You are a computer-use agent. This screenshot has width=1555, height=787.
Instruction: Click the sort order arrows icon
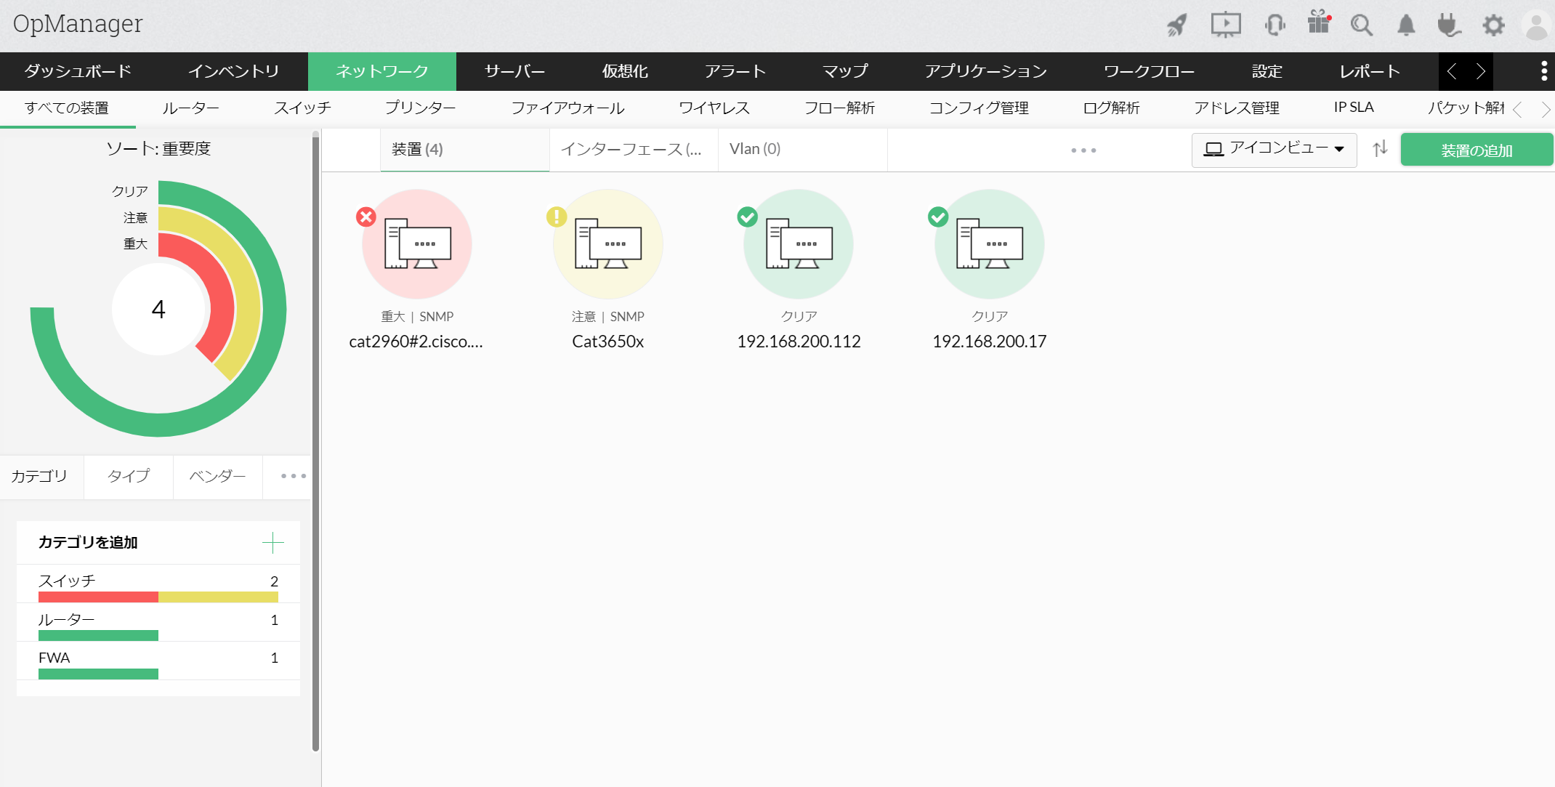tap(1380, 149)
